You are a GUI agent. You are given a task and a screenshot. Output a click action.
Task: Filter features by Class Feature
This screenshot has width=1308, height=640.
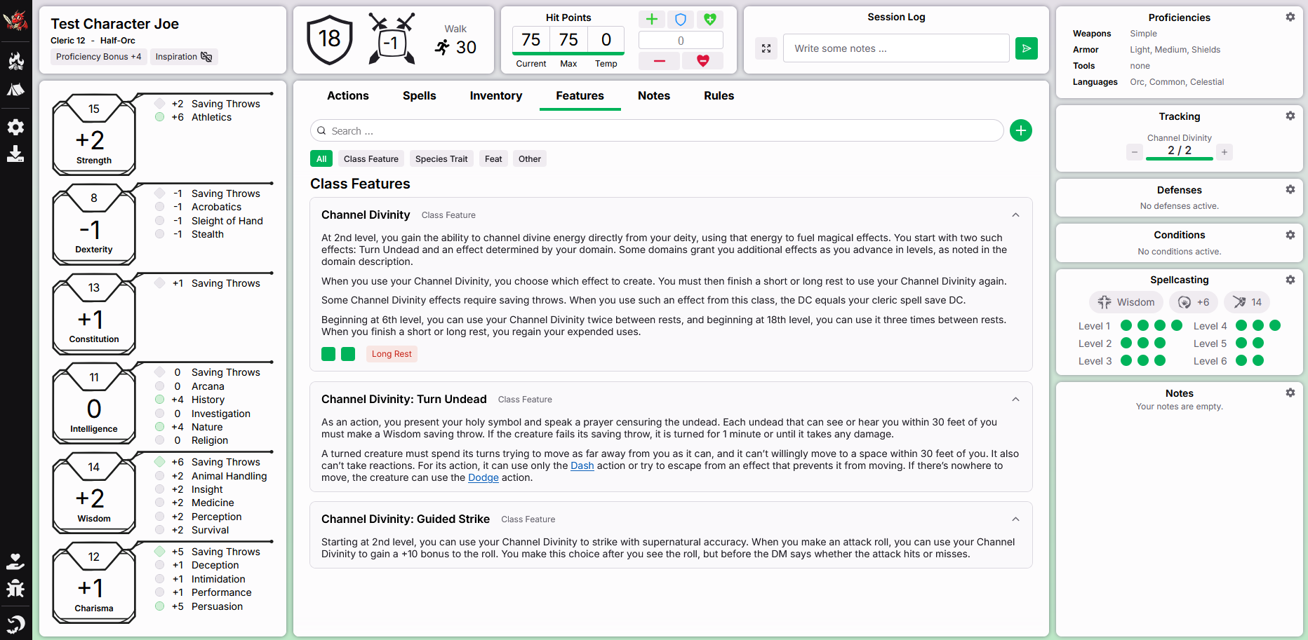point(371,159)
